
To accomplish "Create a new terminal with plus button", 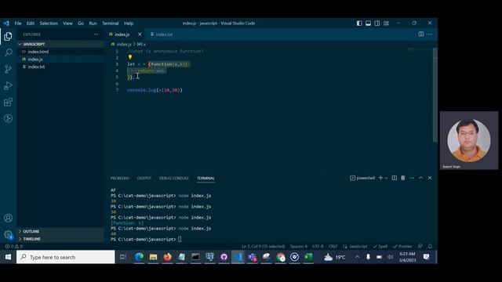I will point(380,178).
